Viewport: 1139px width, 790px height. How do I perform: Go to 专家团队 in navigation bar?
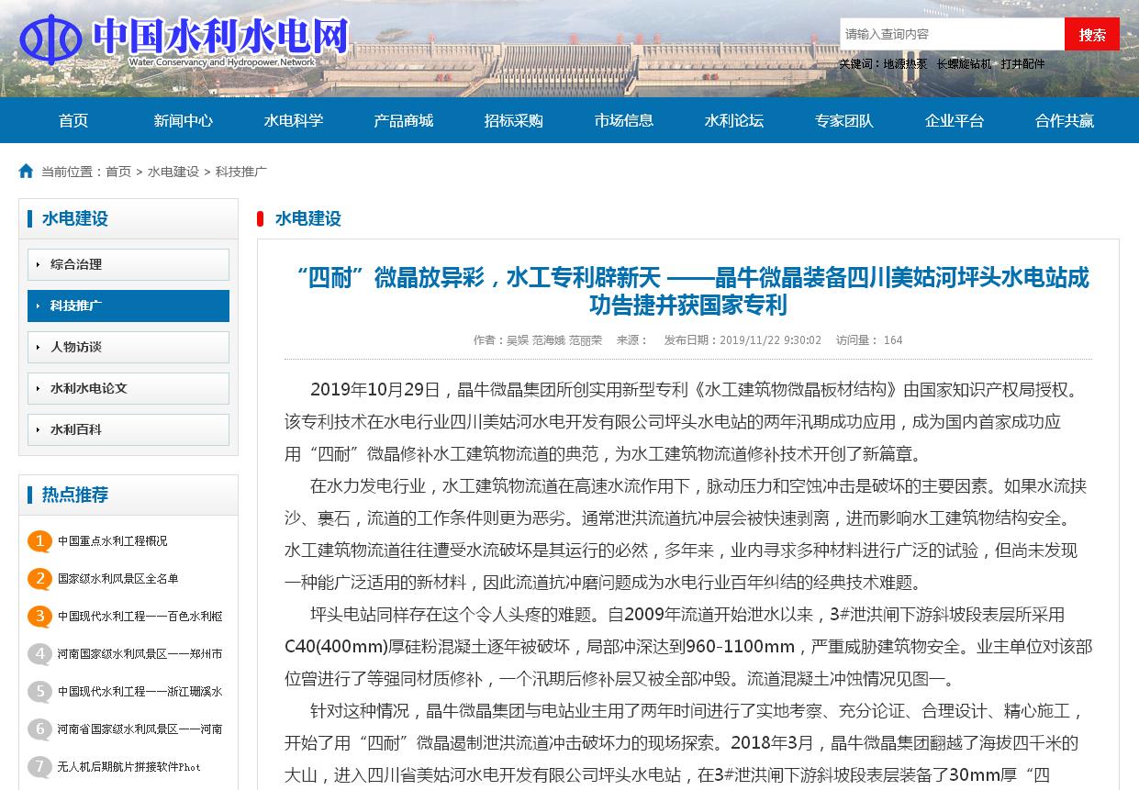coord(844,121)
